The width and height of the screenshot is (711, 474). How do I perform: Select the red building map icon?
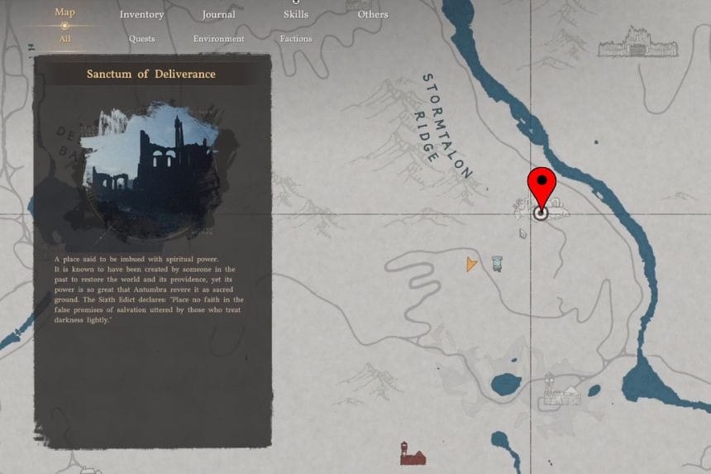click(413, 453)
